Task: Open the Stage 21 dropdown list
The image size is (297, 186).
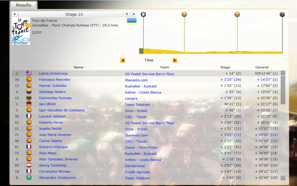Action: (127, 14)
